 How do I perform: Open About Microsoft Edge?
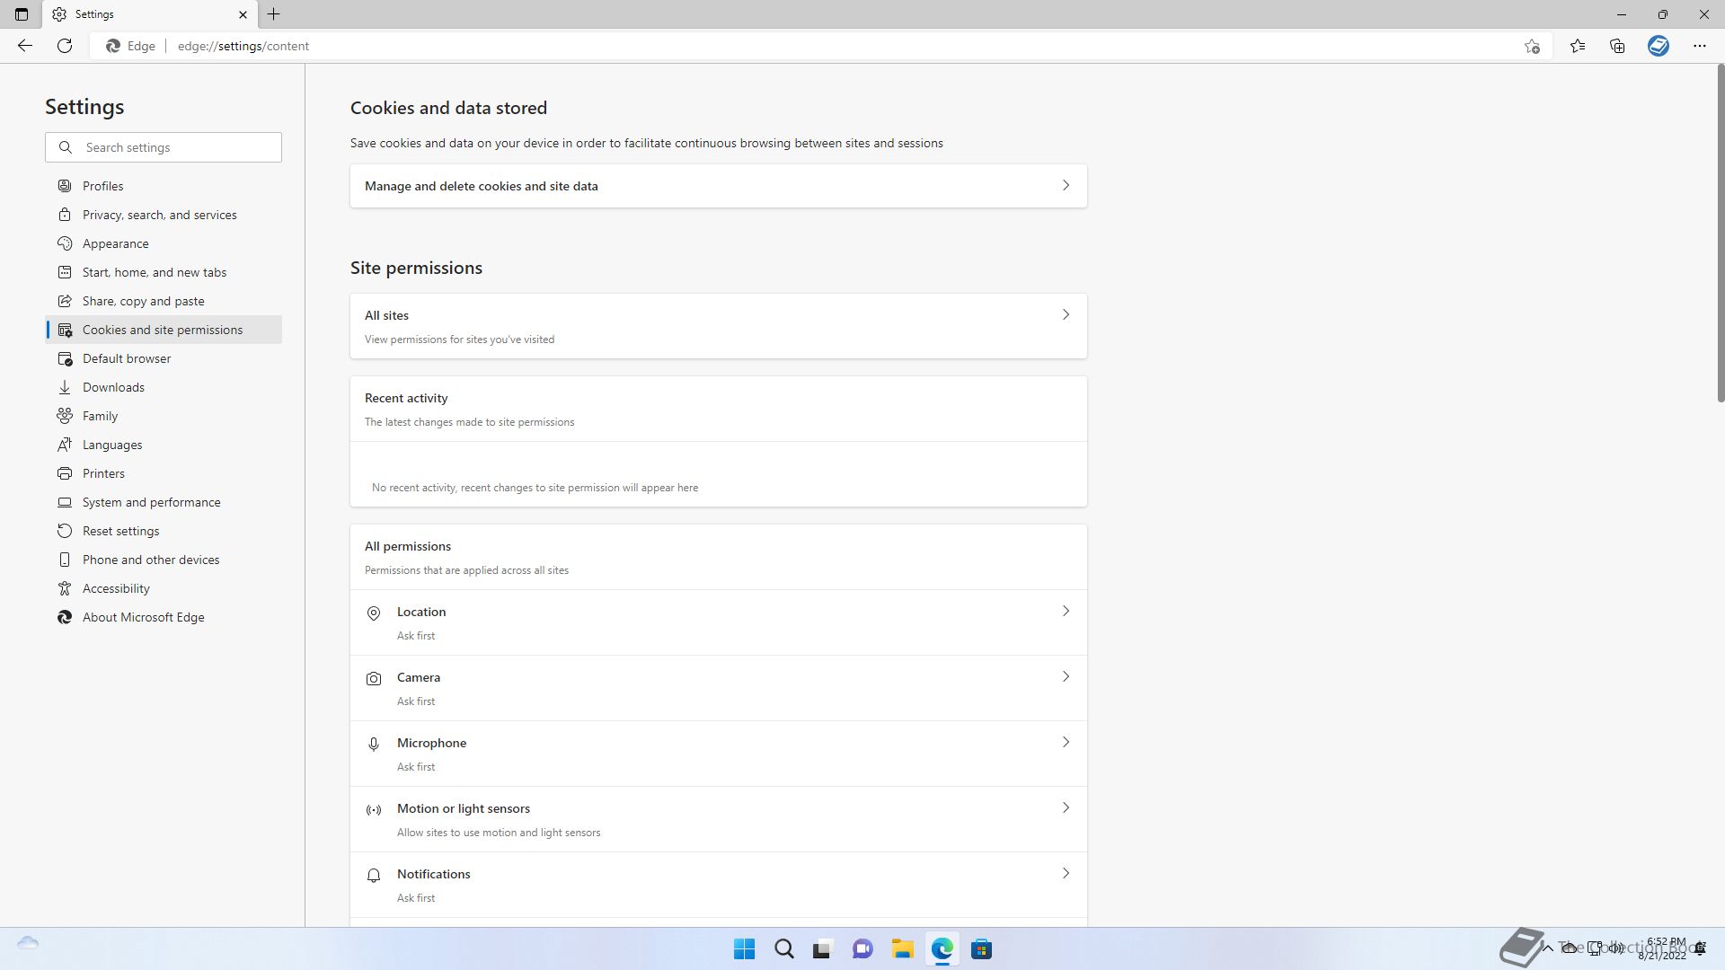(x=164, y=617)
